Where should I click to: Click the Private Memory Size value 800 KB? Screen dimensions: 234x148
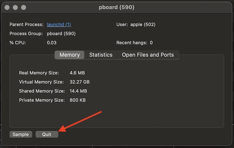(x=78, y=100)
